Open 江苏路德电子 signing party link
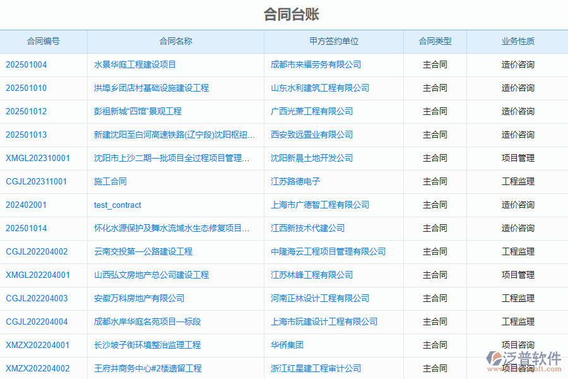The width and height of the screenshot is (568, 379). (x=295, y=181)
